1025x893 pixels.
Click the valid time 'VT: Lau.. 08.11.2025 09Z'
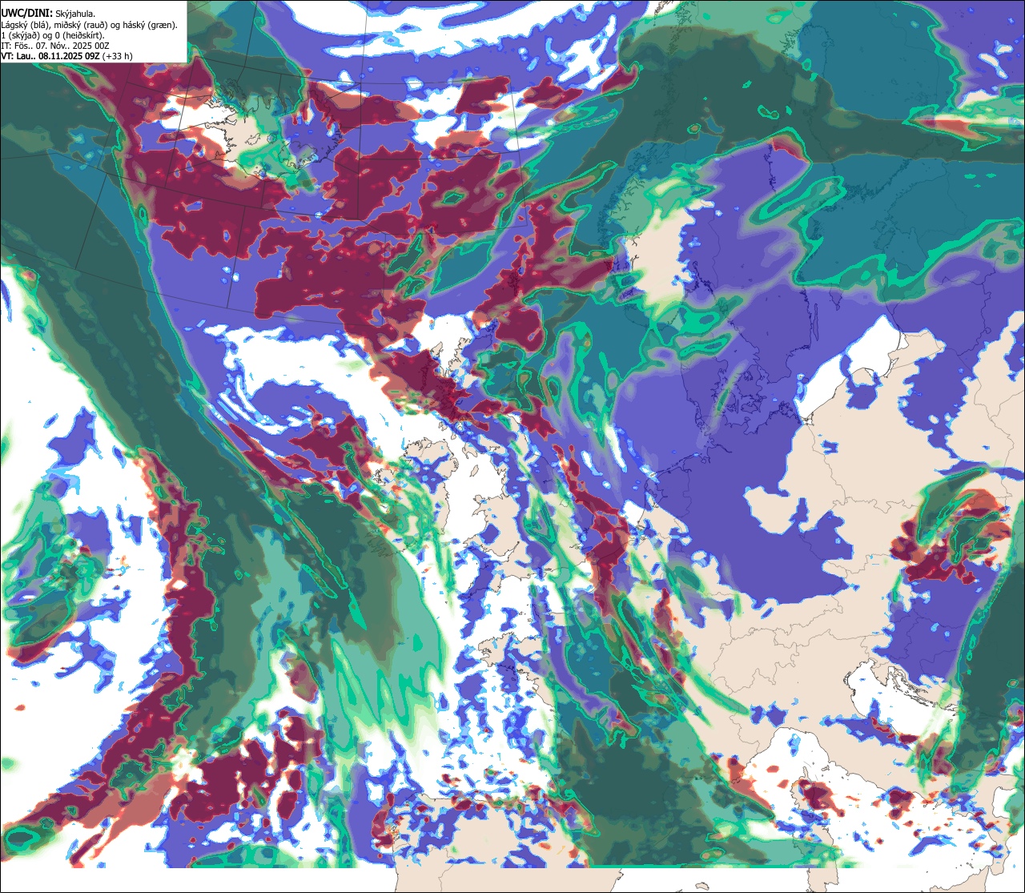50,56
